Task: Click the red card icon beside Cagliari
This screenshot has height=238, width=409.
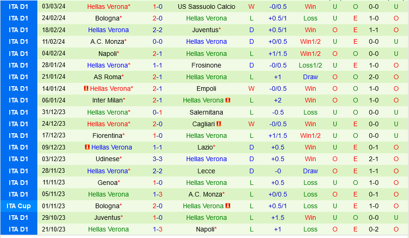Action: [219, 124]
